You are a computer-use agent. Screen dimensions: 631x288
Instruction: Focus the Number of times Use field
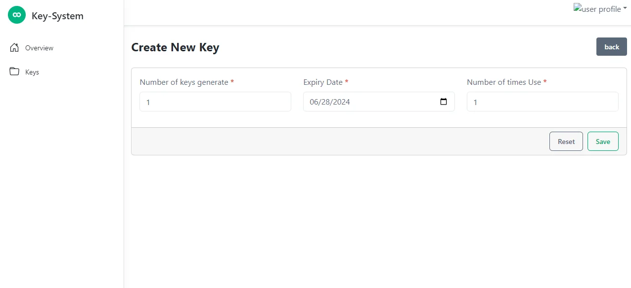[x=542, y=102]
